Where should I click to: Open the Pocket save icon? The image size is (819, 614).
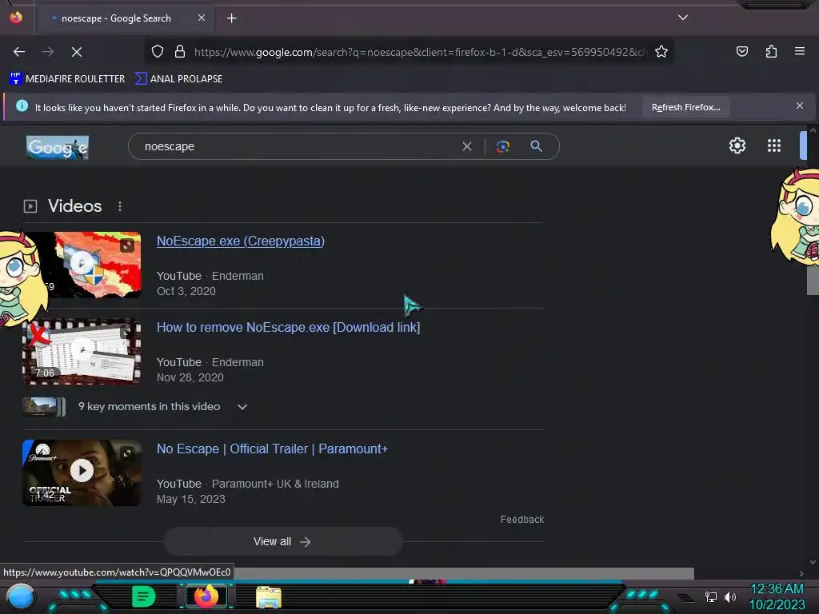tap(741, 51)
